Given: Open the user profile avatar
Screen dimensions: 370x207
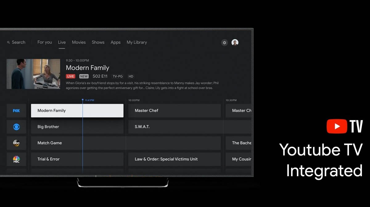Looking at the screenshot, I should tap(235, 43).
